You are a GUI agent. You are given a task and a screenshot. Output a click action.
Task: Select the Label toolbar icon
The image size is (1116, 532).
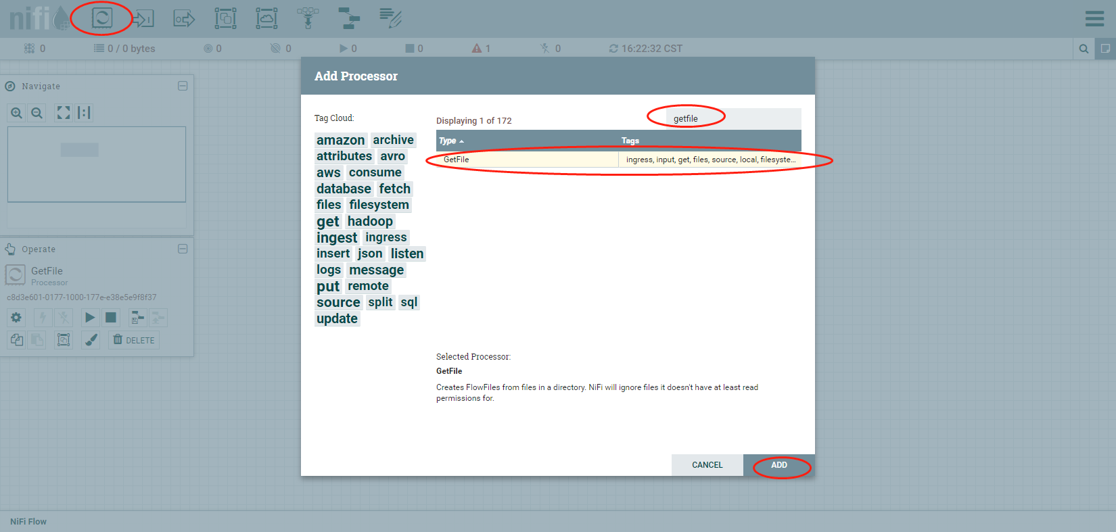[390, 18]
